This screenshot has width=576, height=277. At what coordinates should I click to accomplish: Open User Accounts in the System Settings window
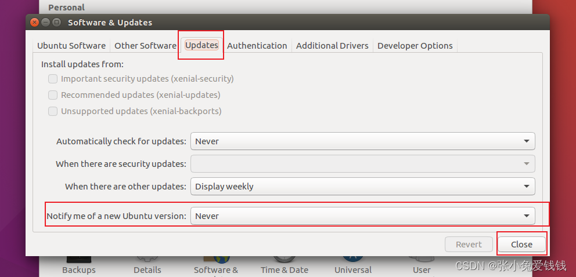422,265
